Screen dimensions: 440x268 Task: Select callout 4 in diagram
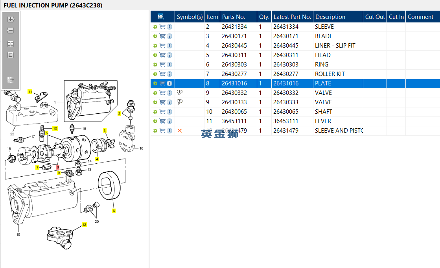point(97,159)
